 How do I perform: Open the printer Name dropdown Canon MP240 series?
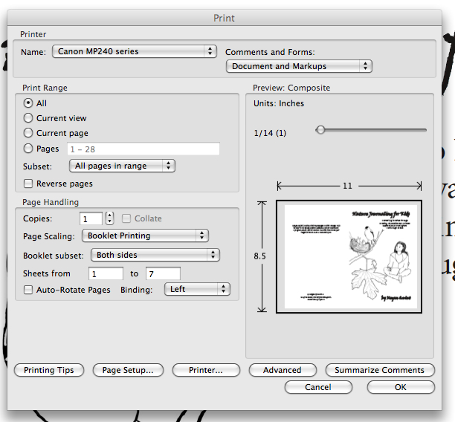click(135, 51)
